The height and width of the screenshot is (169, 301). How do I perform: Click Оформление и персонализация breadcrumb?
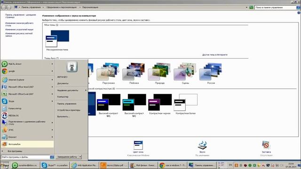[61, 8]
